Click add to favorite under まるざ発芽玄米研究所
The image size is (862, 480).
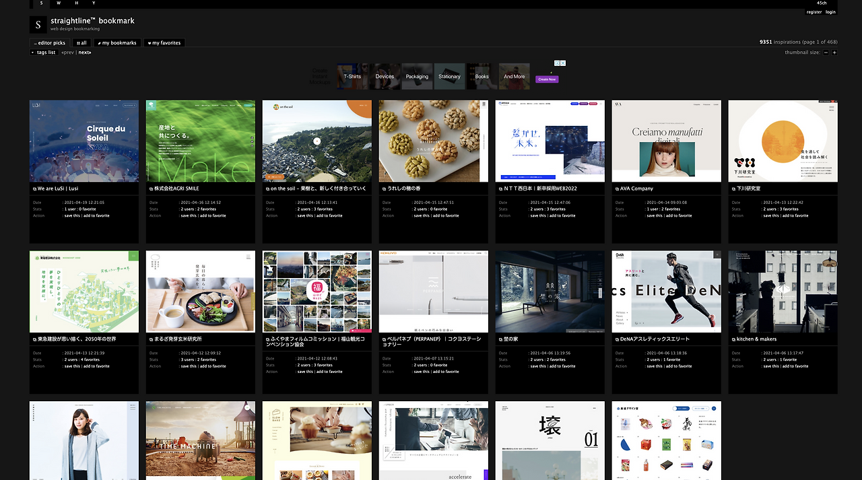pos(213,366)
